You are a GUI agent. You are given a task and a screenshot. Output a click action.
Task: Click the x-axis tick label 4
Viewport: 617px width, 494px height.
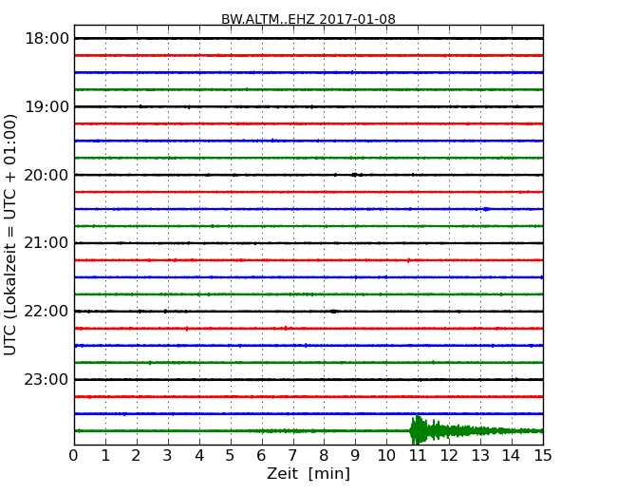199,456
